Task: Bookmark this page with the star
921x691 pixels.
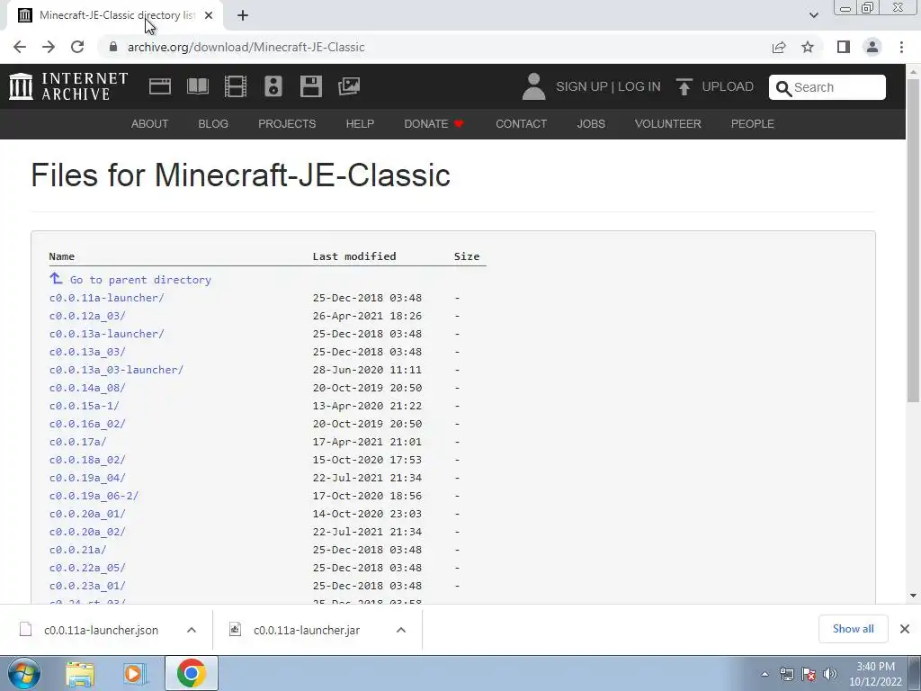Action: click(808, 47)
